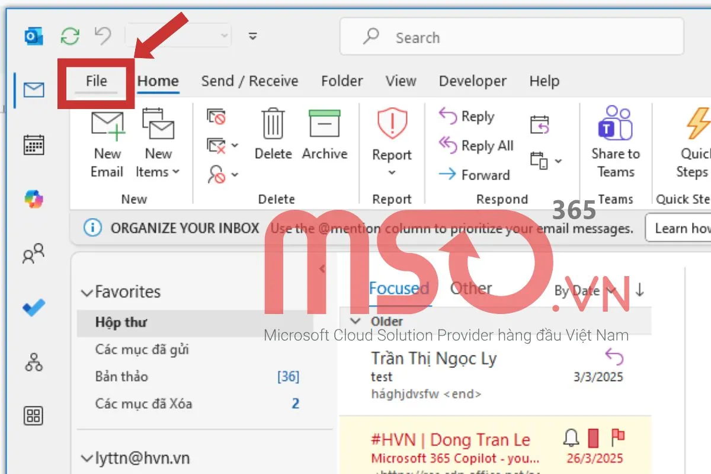Switch to the Developer ribbon tab

pyautogui.click(x=472, y=81)
